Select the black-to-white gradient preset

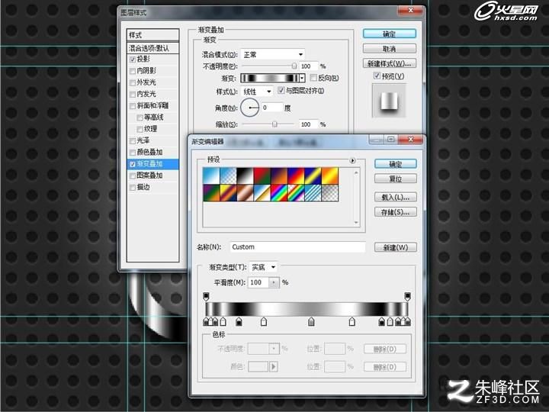245,176
